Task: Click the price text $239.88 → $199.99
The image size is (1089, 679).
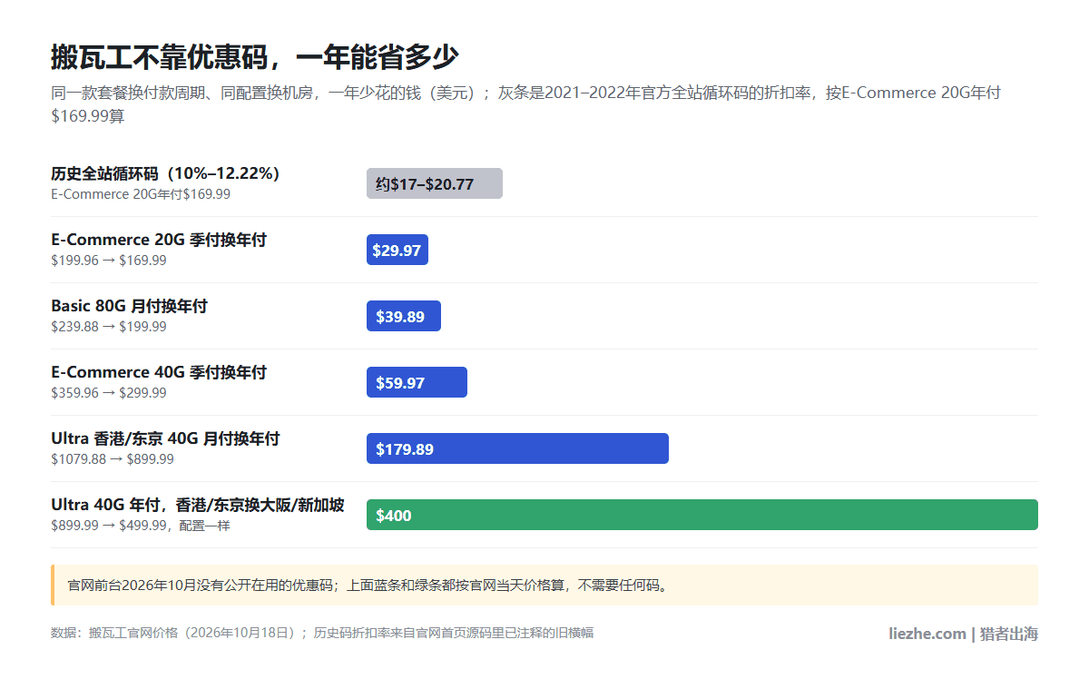Action: click(109, 327)
